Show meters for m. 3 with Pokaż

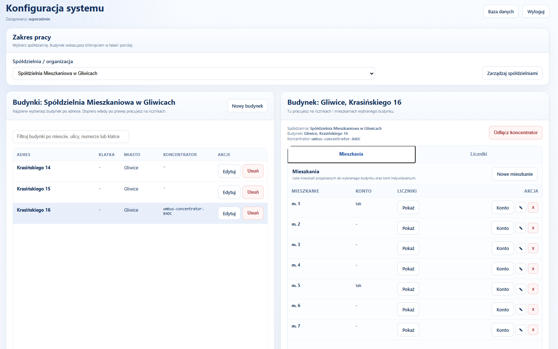coord(408,248)
